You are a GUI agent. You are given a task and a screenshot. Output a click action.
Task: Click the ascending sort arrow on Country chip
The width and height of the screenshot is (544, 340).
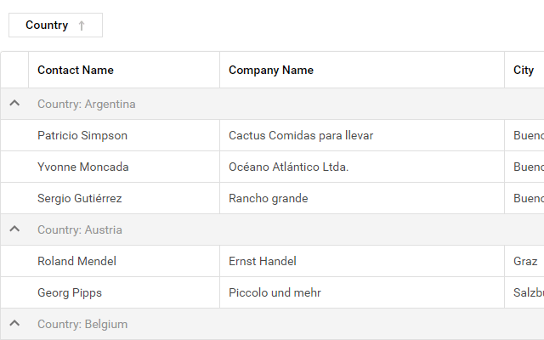pos(82,25)
